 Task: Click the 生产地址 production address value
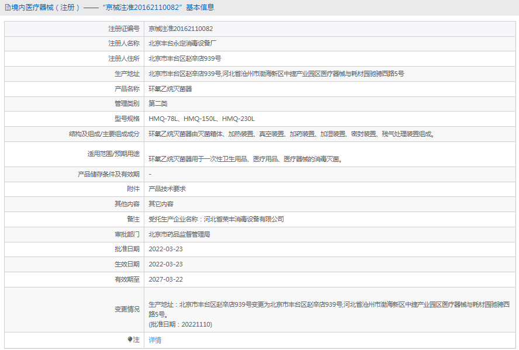coord(276,74)
